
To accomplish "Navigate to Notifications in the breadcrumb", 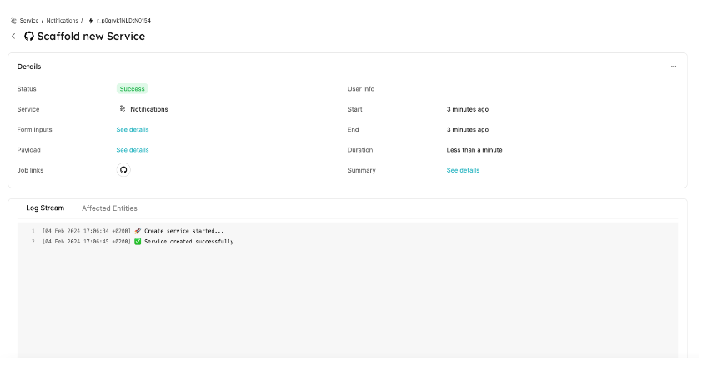I will pyautogui.click(x=62, y=20).
